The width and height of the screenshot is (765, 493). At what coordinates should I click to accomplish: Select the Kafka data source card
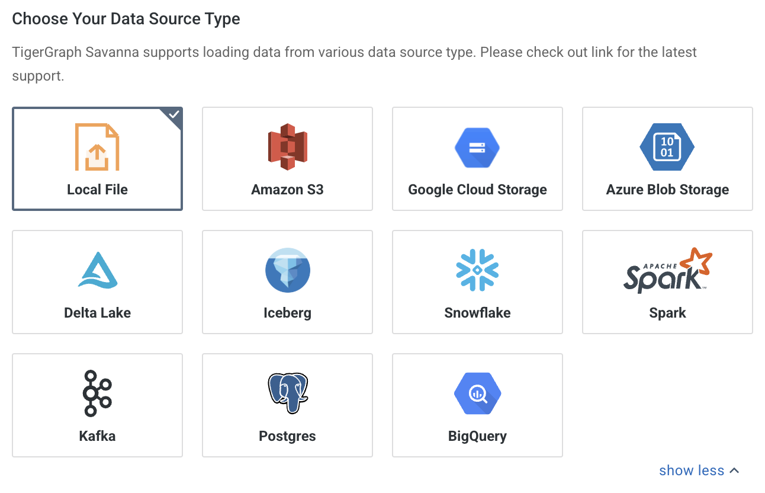(97, 405)
